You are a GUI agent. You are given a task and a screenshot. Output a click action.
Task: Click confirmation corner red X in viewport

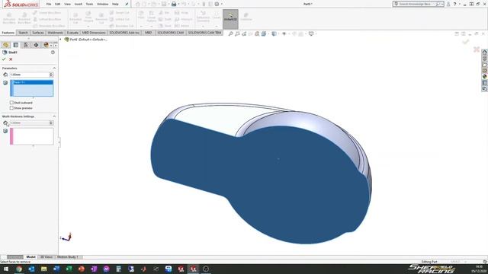click(x=476, y=49)
